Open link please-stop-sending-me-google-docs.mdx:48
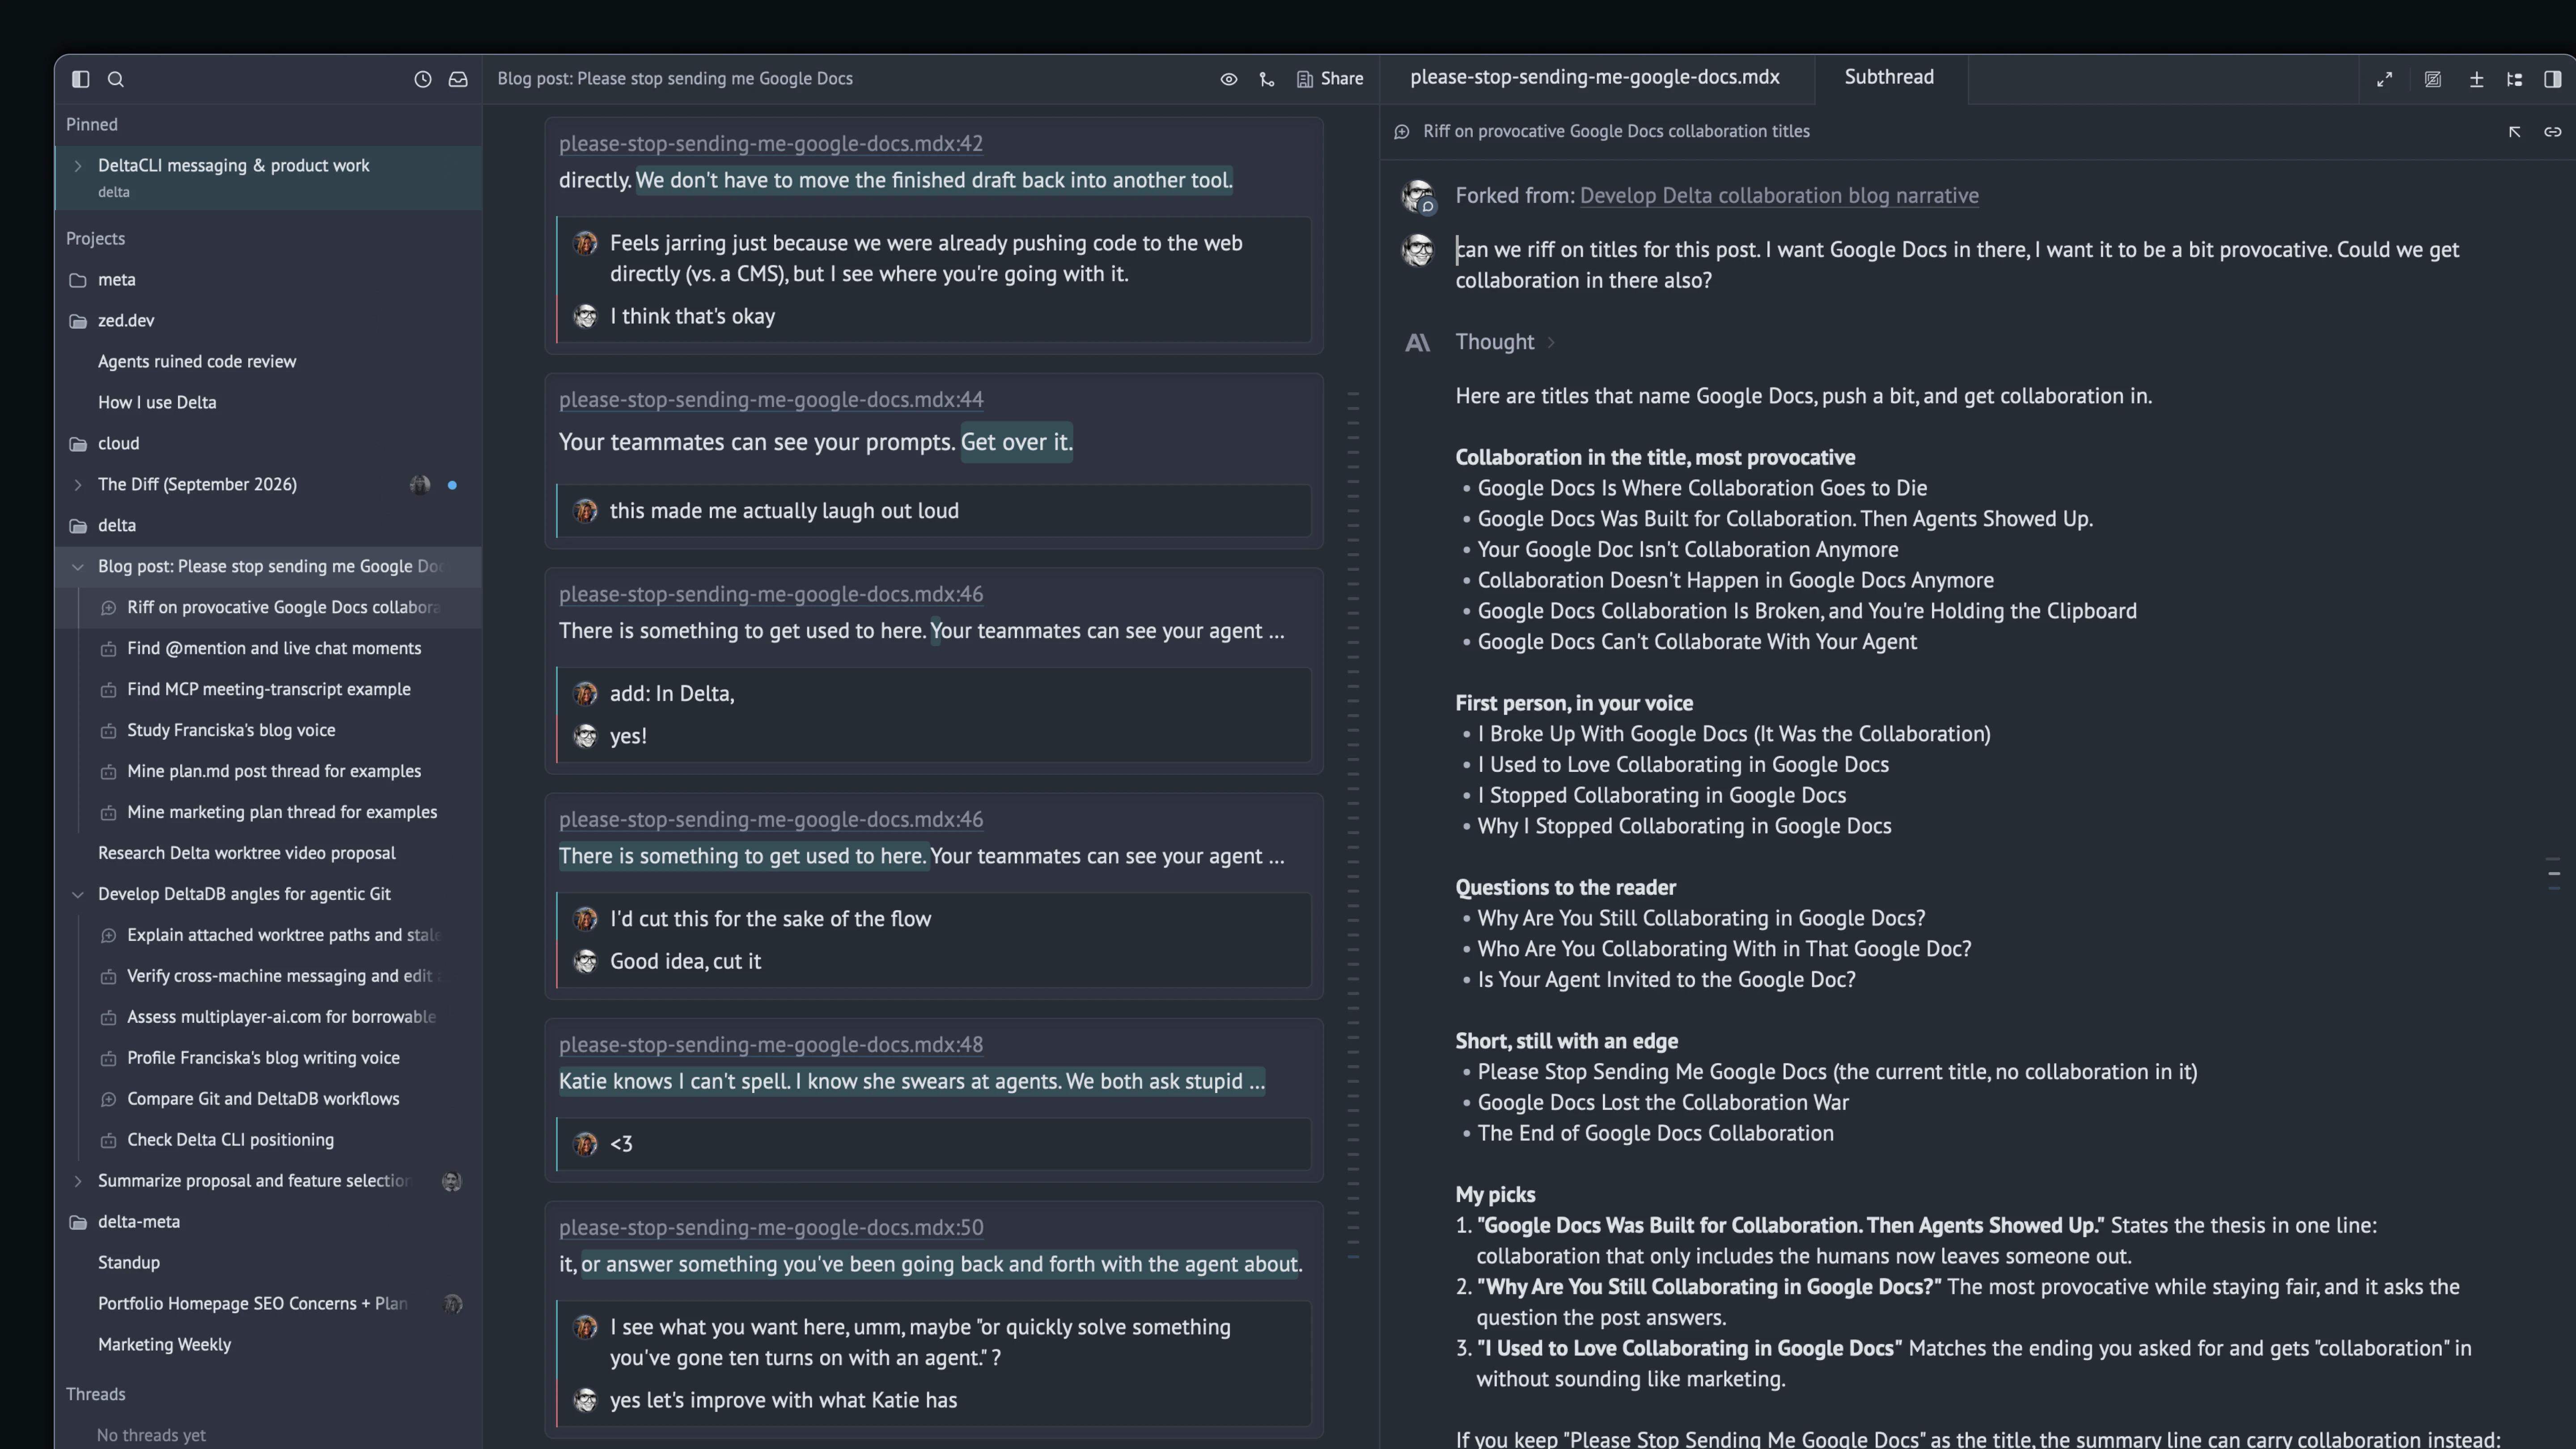The height and width of the screenshot is (1449, 2576). point(770,1045)
